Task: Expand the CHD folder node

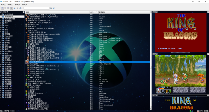Action: 1,32
